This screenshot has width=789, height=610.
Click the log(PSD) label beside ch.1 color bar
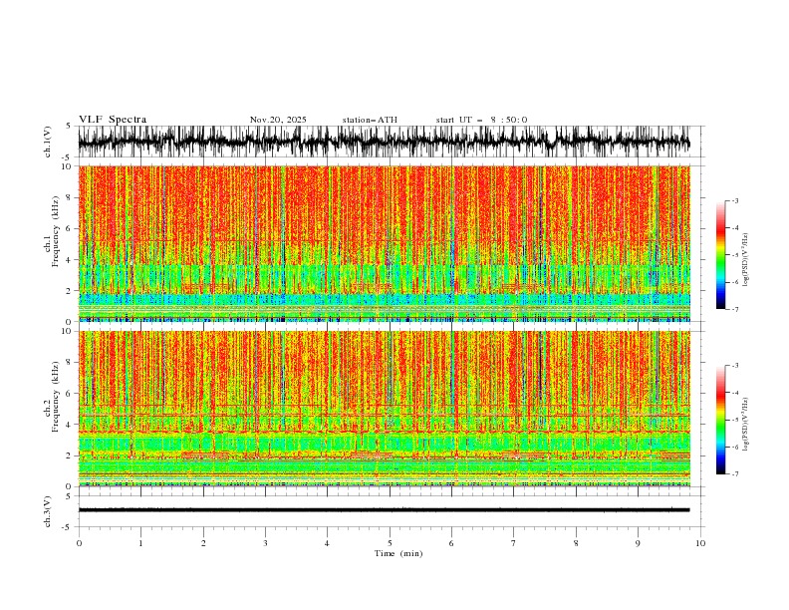[x=746, y=260]
